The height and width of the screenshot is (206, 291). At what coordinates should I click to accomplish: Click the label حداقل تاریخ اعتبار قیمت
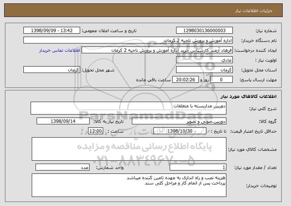[x=254, y=131]
